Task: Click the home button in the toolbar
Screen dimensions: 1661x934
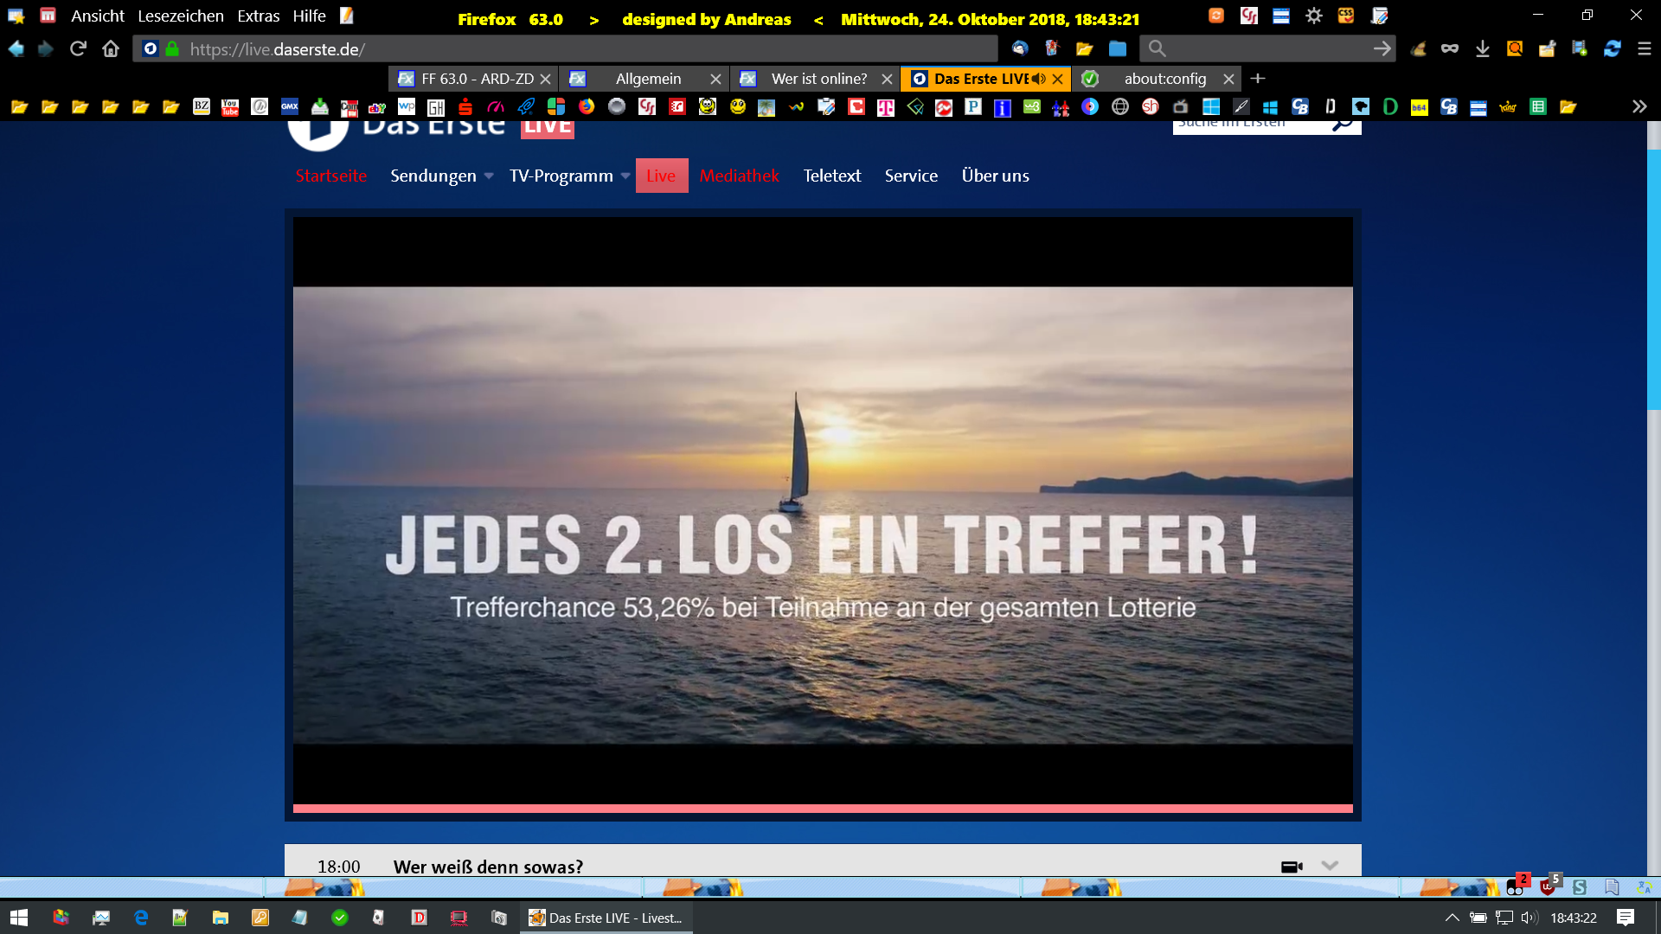Action: (x=111, y=48)
